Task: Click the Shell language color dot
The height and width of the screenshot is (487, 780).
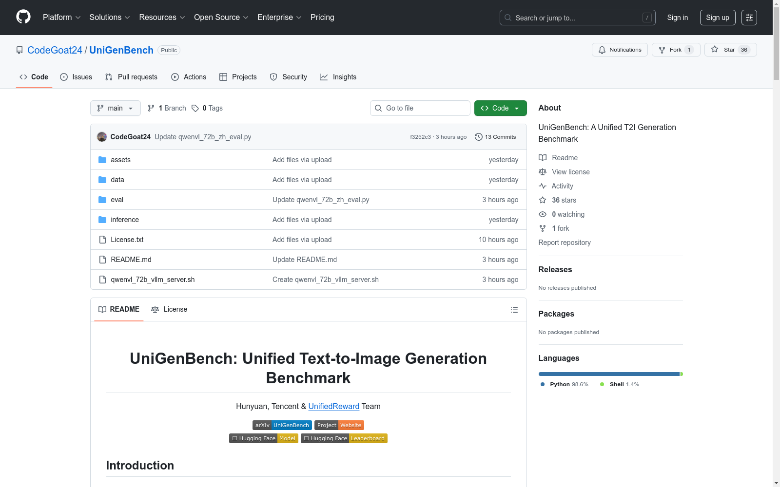Action: (602, 384)
